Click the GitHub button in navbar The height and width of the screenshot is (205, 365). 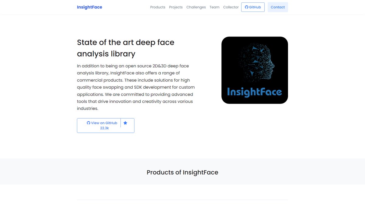[253, 7]
